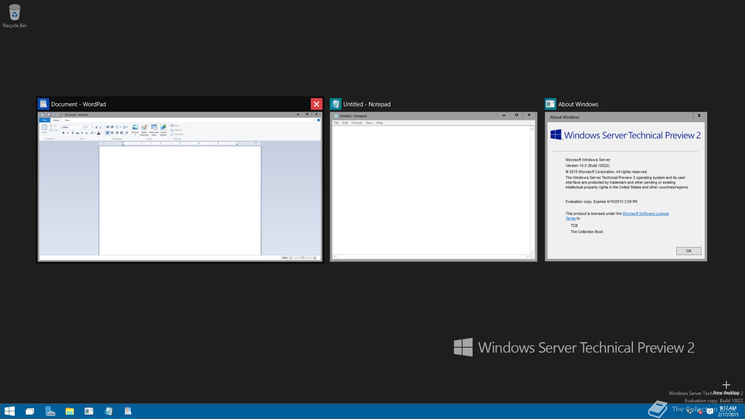Click the Paste icon in WordPad

coord(44,127)
